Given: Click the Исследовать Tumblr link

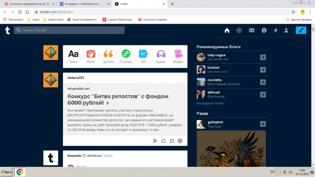Looking at the screenshot, I should coord(210,103).
